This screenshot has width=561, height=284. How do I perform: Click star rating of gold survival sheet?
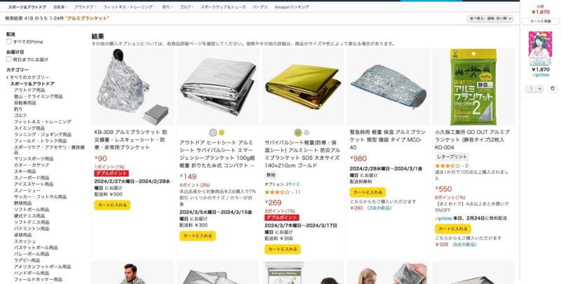(x=277, y=192)
